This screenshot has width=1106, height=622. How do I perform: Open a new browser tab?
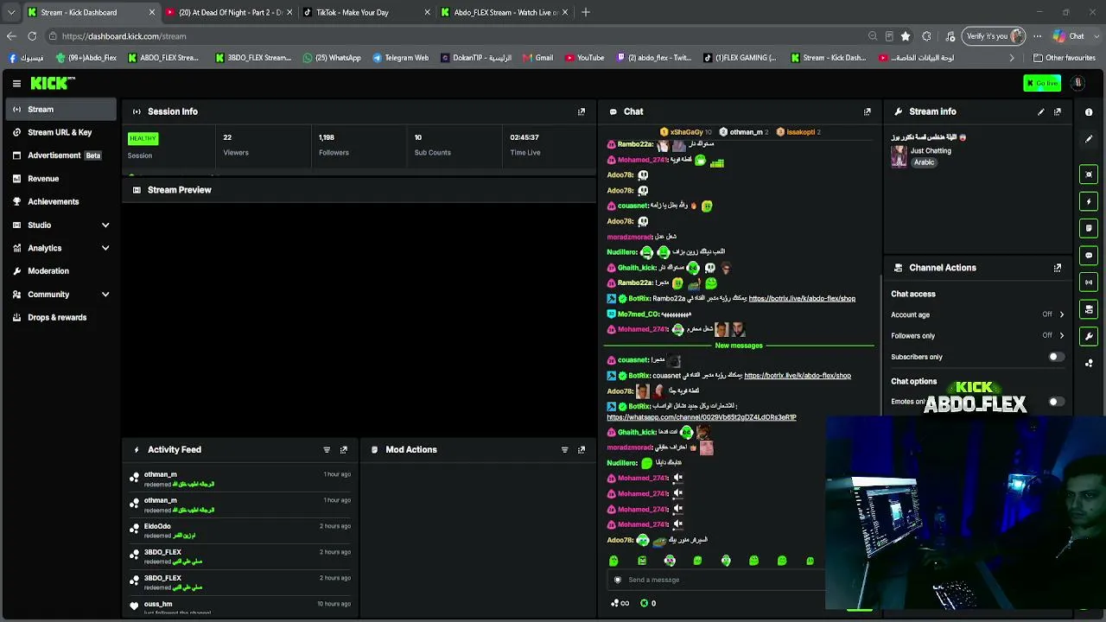click(x=586, y=12)
